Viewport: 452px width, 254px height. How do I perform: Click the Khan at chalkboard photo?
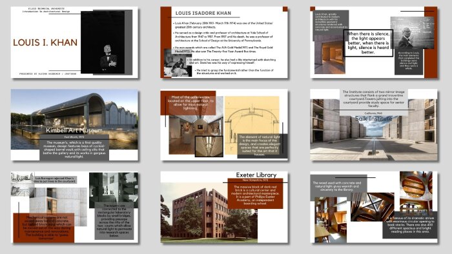pyautogui.click(x=412, y=32)
